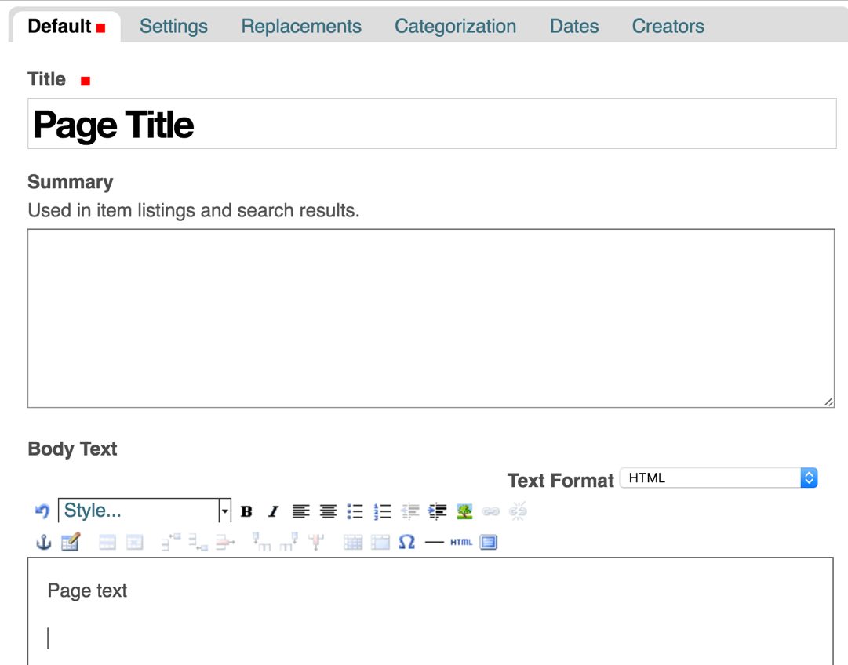Screen dimensions: 848x665
Task: Switch to the Dates tab
Action: point(574,26)
